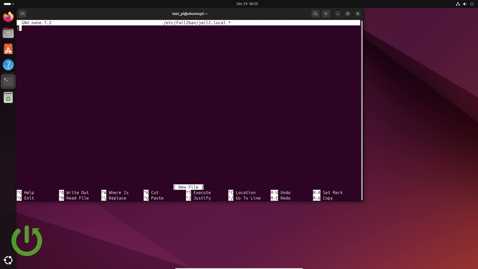Screen dimensions: 478x269
Task: Click the terminal vertical scrollbar
Action: coord(361,110)
